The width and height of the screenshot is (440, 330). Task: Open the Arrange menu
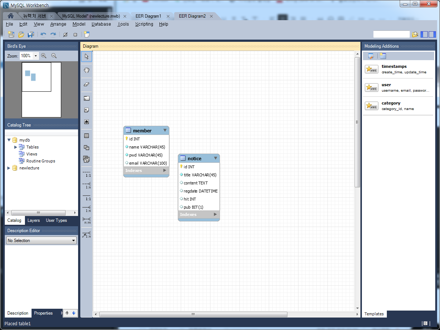tap(58, 24)
